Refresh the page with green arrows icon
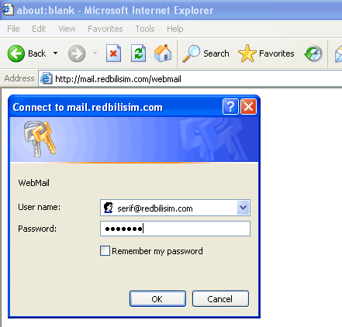Screen dimensions: 342x327 pyautogui.click(x=138, y=53)
